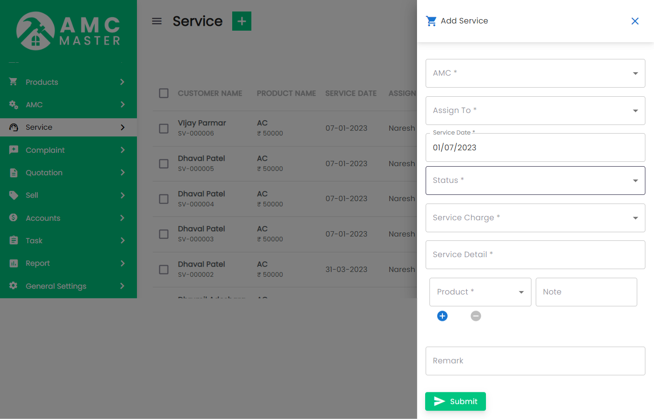Viewport: 654px width, 419px height.
Task: Close the Add Service panel
Action: coord(635,21)
